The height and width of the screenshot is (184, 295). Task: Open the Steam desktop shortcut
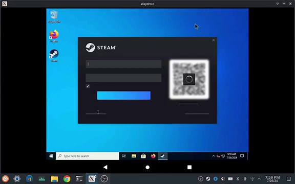click(x=54, y=56)
